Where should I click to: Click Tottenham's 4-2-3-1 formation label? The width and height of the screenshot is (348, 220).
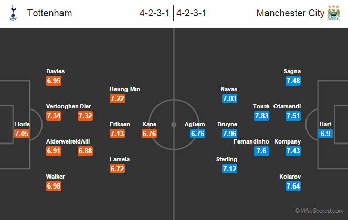pyautogui.click(x=155, y=13)
